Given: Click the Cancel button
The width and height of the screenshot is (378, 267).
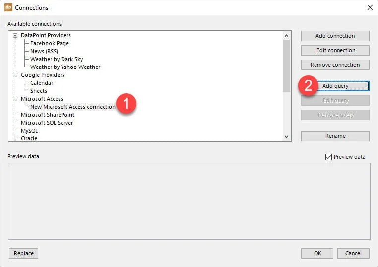Looking at the screenshot, I should (353, 253).
